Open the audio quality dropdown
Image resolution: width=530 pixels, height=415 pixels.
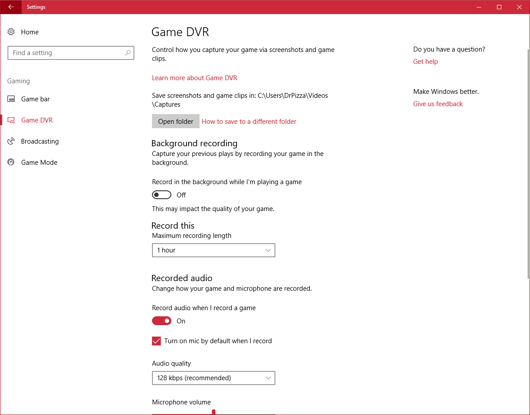click(x=213, y=378)
